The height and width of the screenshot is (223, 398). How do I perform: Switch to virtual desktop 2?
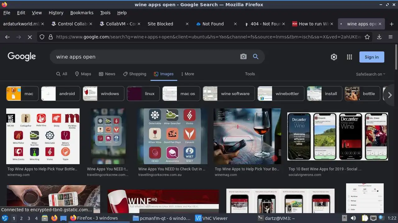click(x=21, y=218)
